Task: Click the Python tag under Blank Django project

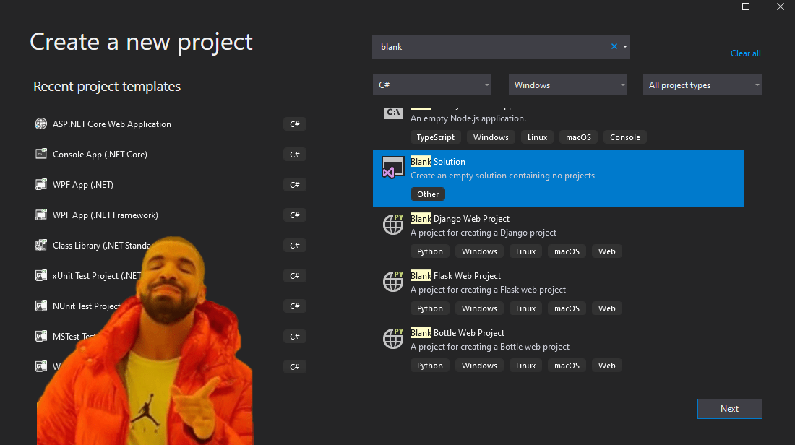Action: point(429,251)
